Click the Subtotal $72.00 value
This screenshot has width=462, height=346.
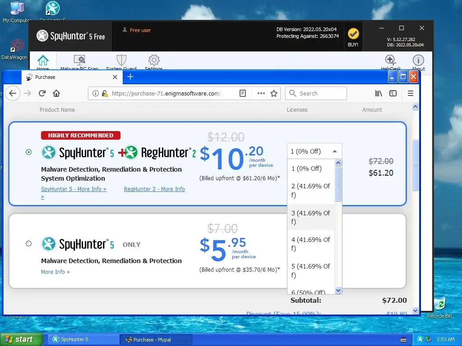click(x=394, y=300)
